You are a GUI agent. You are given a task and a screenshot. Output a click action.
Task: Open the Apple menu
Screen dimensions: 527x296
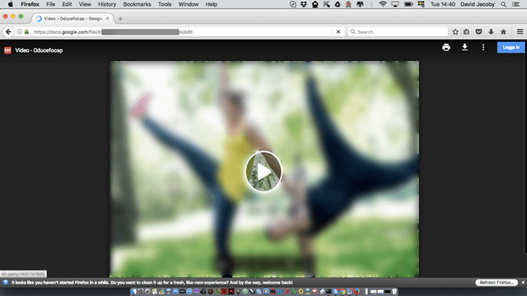[10, 4]
